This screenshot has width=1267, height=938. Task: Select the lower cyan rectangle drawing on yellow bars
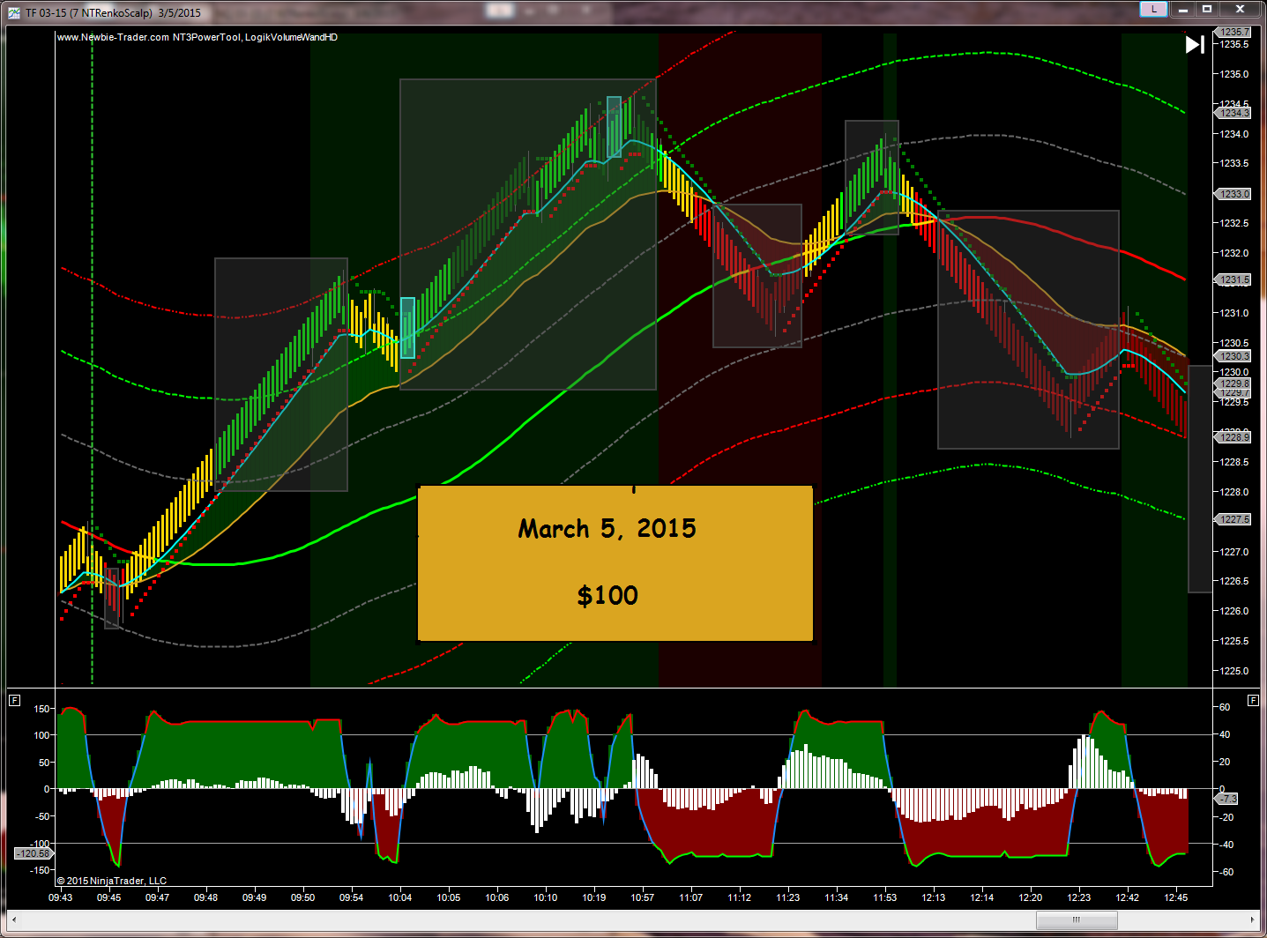[407, 328]
